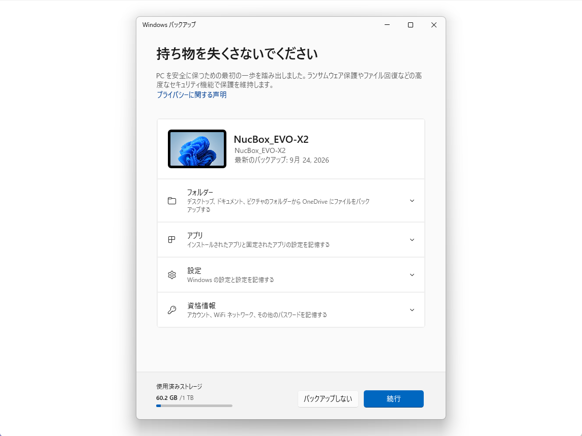Minimize the Windows バックアップ window

[387, 25]
